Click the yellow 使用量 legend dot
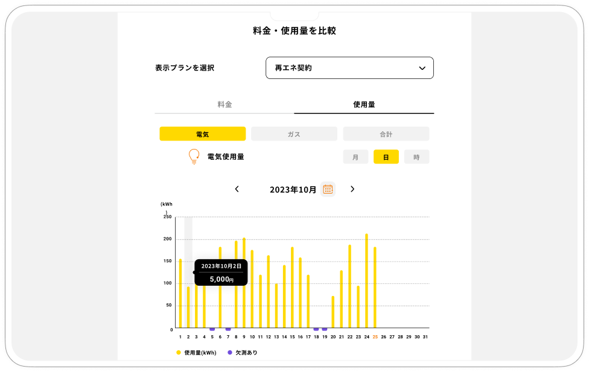Image resolution: width=589 pixels, height=372 pixels. click(179, 352)
